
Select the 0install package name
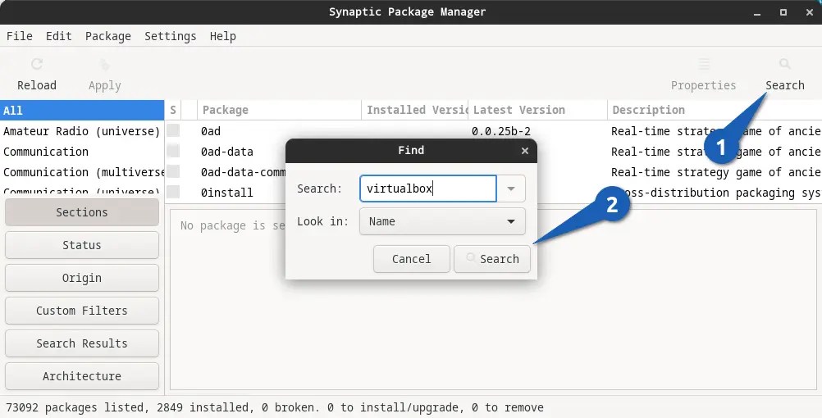coord(227,193)
